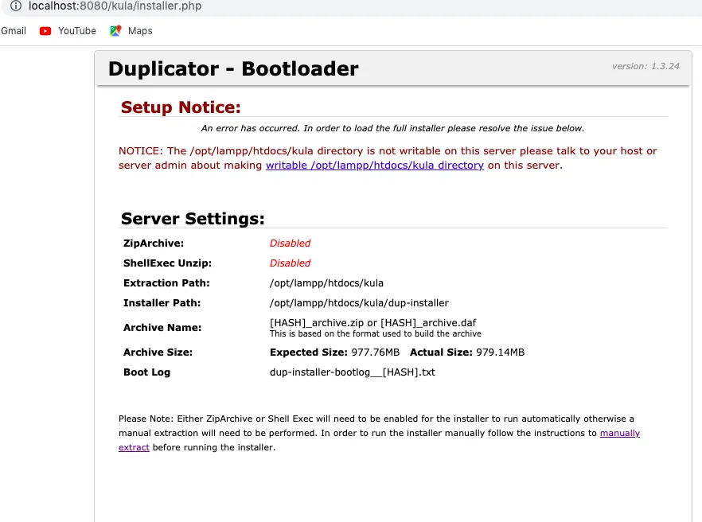This screenshot has width=702, height=522.
Task: Click the Please Note paragraph text
Action: 379,433
